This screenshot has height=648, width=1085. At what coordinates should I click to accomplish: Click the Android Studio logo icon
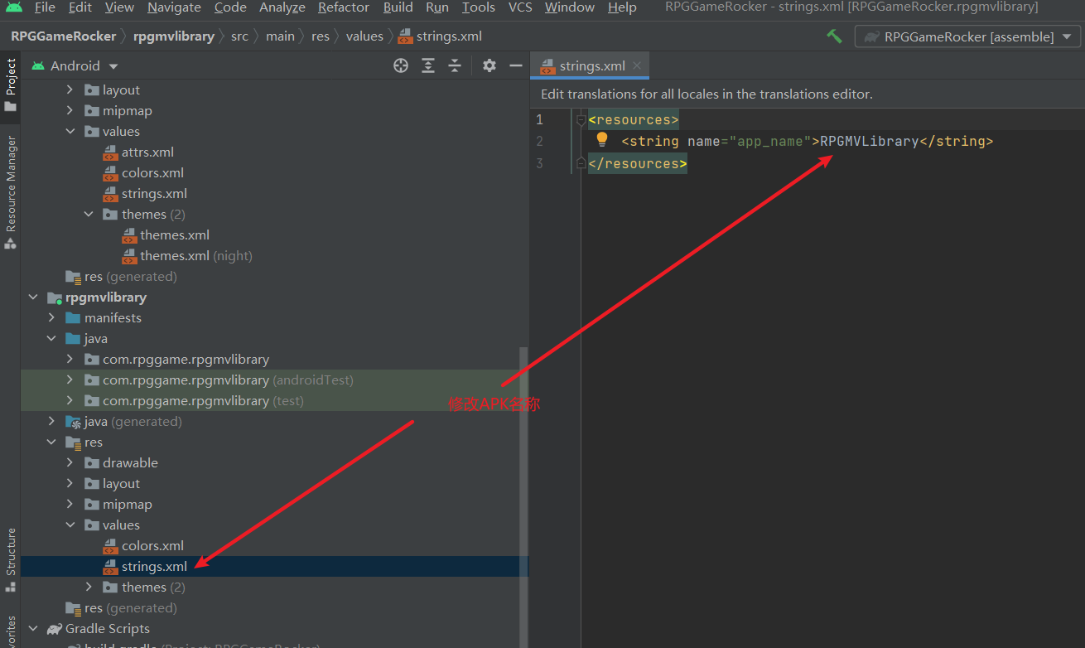(x=13, y=7)
